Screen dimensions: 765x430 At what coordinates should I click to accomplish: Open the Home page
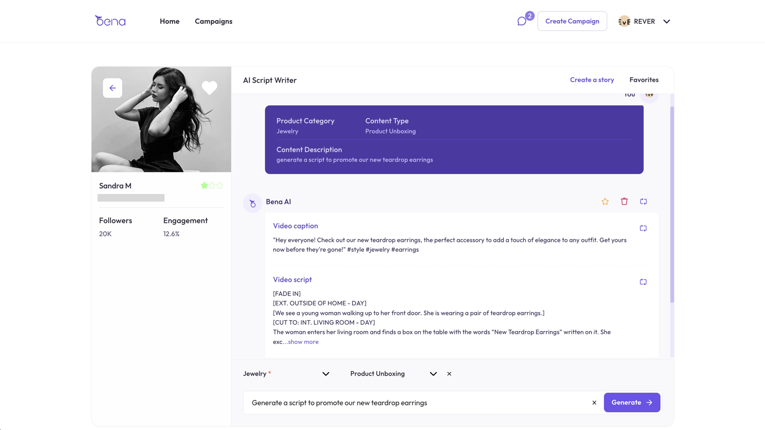tap(170, 21)
